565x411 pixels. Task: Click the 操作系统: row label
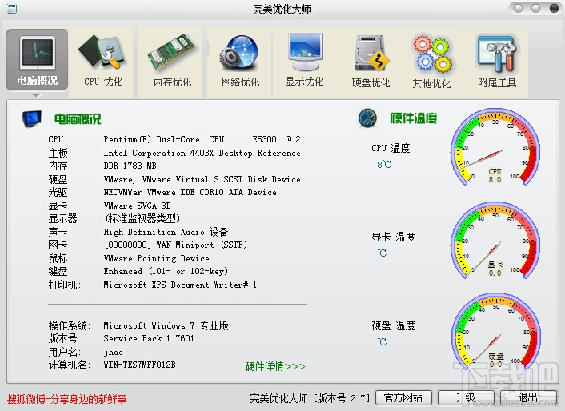69,325
